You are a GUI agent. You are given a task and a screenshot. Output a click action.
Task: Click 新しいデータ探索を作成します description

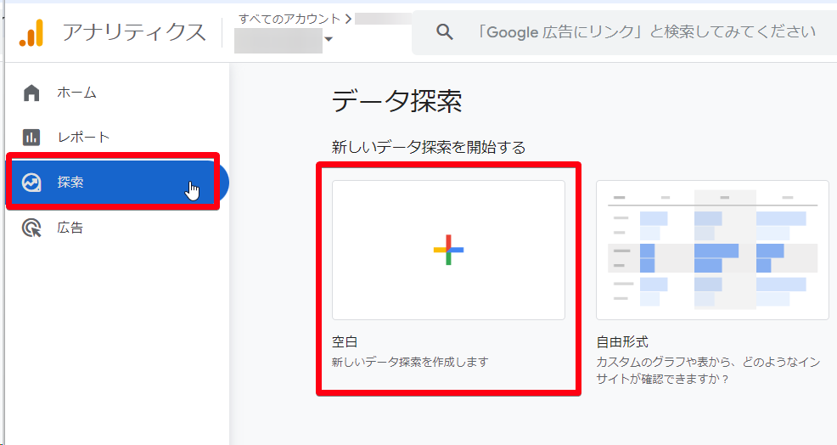pyautogui.click(x=410, y=362)
